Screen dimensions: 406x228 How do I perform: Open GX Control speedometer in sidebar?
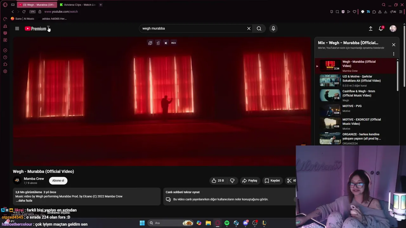coord(5,19)
